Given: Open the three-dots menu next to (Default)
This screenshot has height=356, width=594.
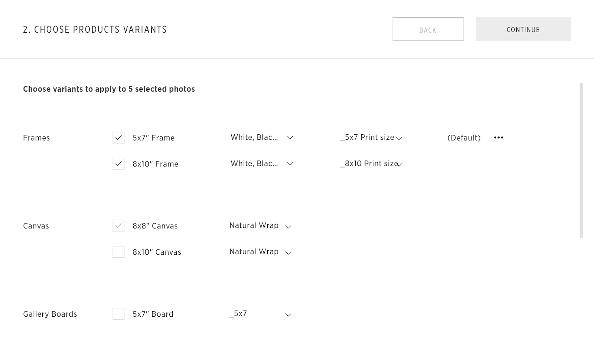Looking at the screenshot, I should coord(499,138).
